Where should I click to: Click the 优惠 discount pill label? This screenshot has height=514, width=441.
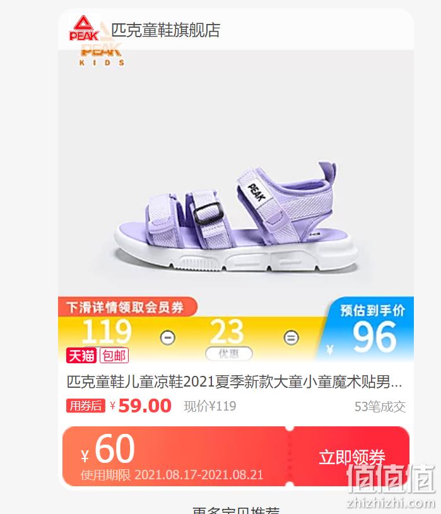coord(229,353)
